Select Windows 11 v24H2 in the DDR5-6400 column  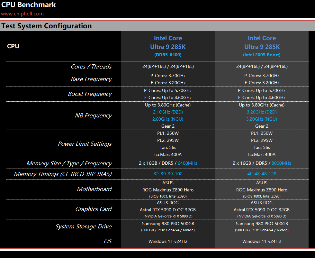pos(168,241)
